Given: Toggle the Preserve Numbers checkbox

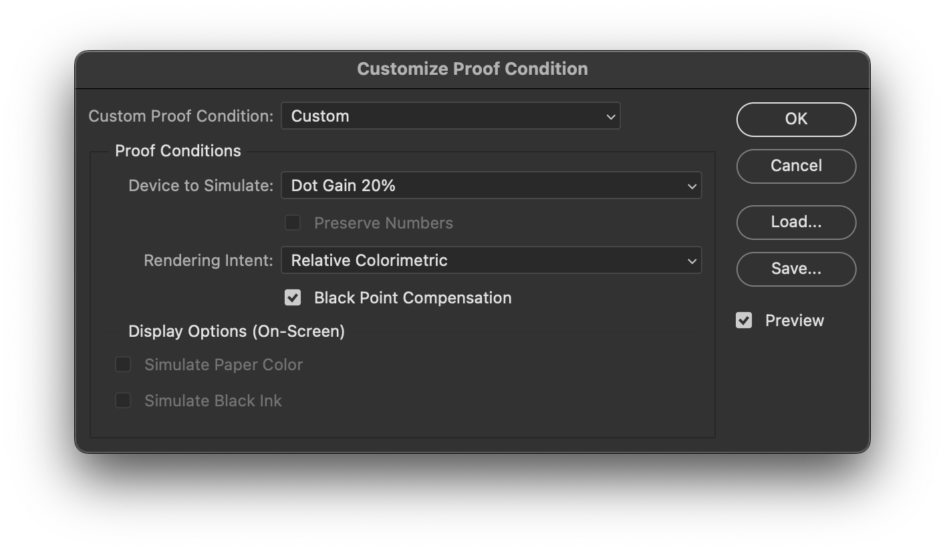Looking at the screenshot, I should click(293, 223).
